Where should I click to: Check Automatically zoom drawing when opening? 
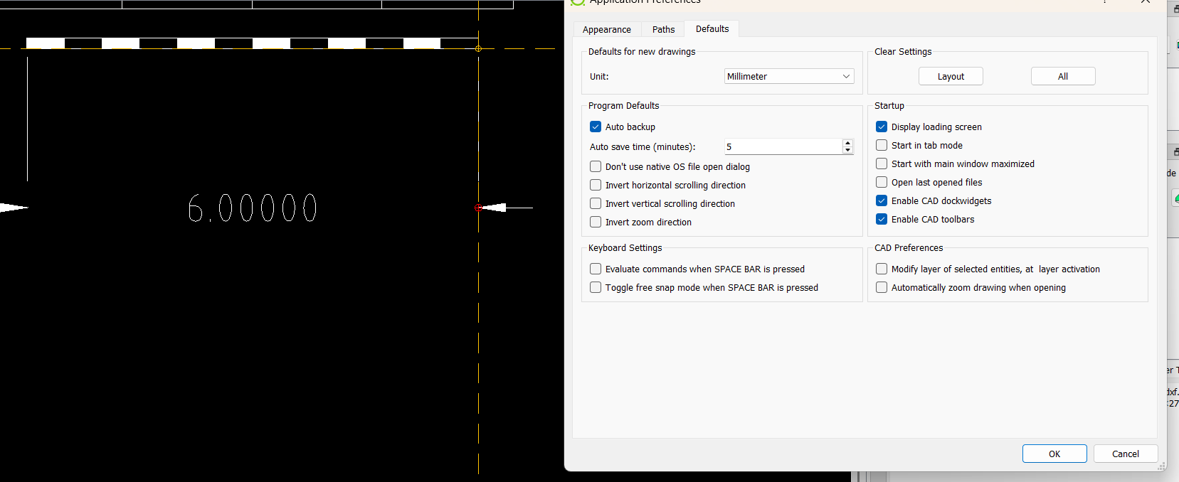[x=882, y=287]
